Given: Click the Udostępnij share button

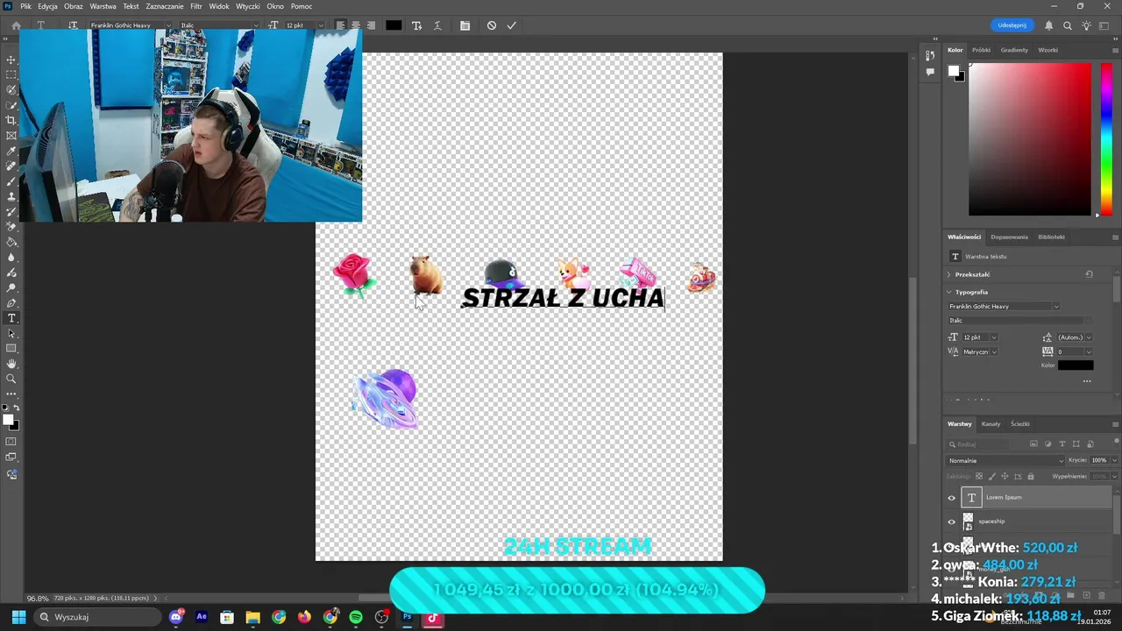Looking at the screenshot, I should [1012, 25].
